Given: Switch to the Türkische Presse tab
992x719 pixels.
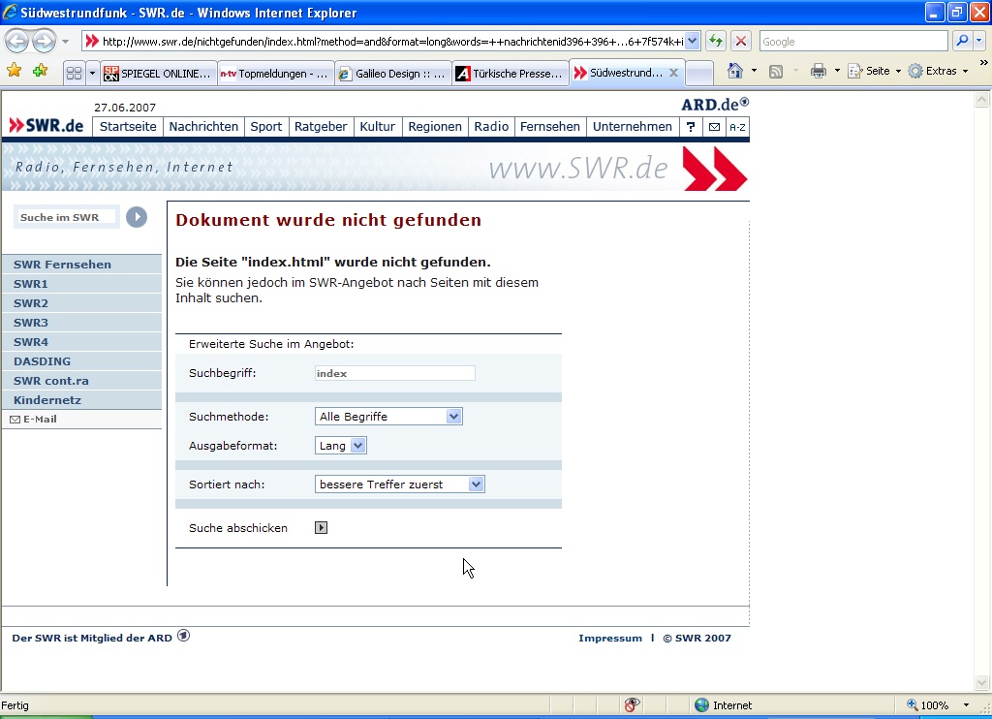Looking at the screenshot, I should (509, 74).
